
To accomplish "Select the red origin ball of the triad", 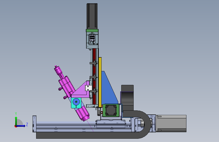I will click(15, 126).
